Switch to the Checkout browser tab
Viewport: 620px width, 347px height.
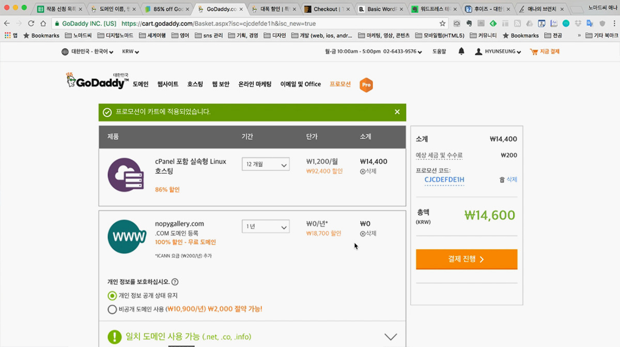326,9
